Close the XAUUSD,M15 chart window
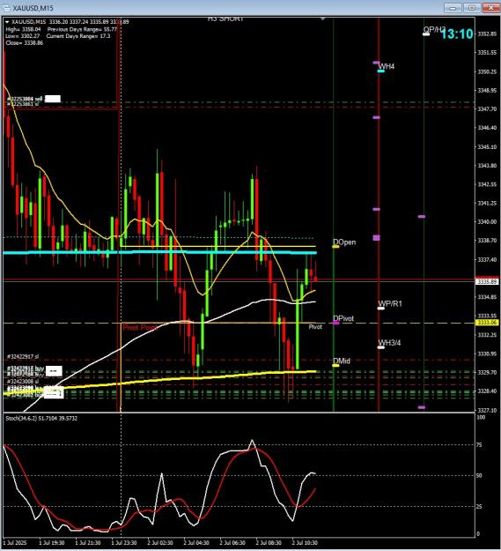Image resolution: width=501 pixels, height=551 pixels. point(491,7)
